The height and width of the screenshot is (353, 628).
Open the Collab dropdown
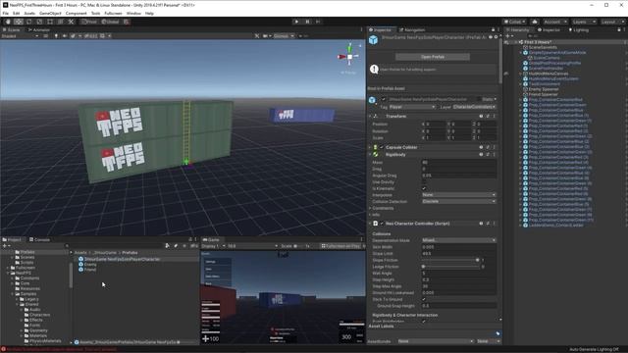click(x=515, y=22)
